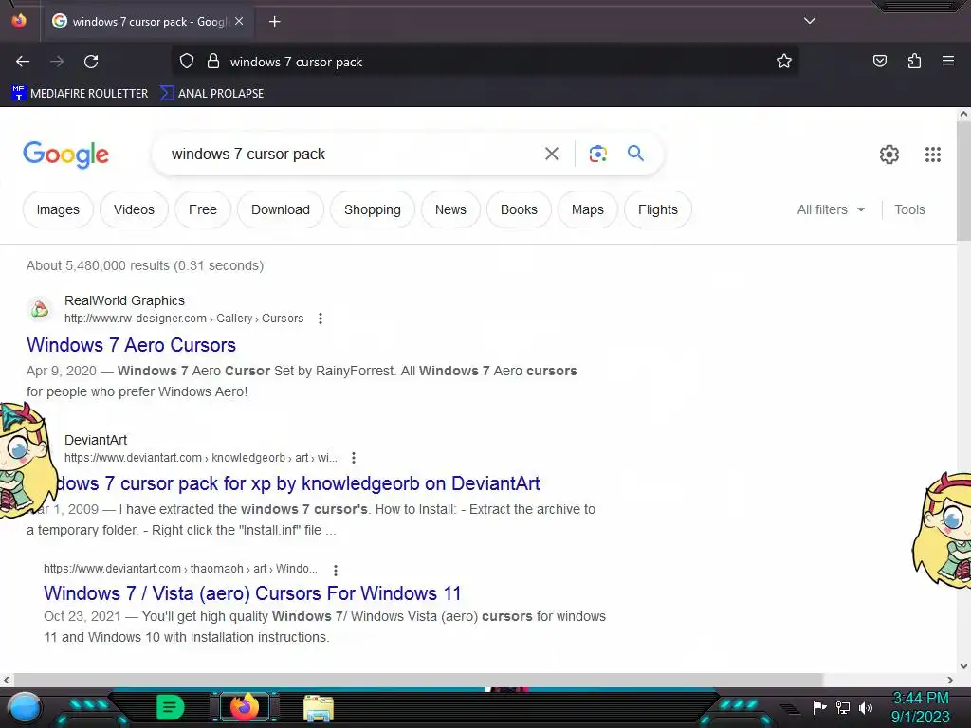This screenshot has width=971, height=728.
Task: Click results count text 'About 5,480,000 results'
Action: point(98,265)
